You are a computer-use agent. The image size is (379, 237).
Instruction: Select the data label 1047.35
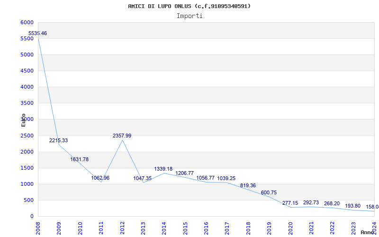143,179
